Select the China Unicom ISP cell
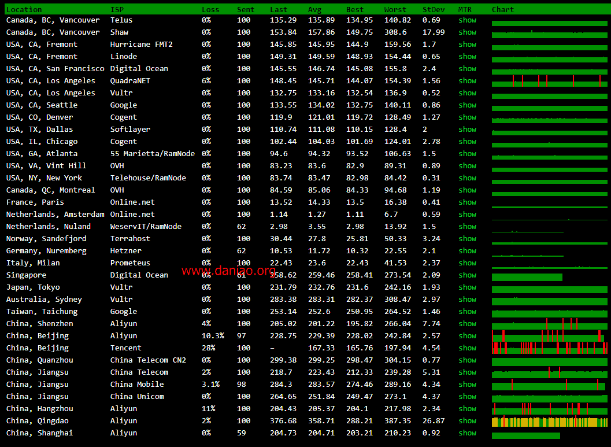This screenshot has width=611, height=447. [x=137, y=396]
